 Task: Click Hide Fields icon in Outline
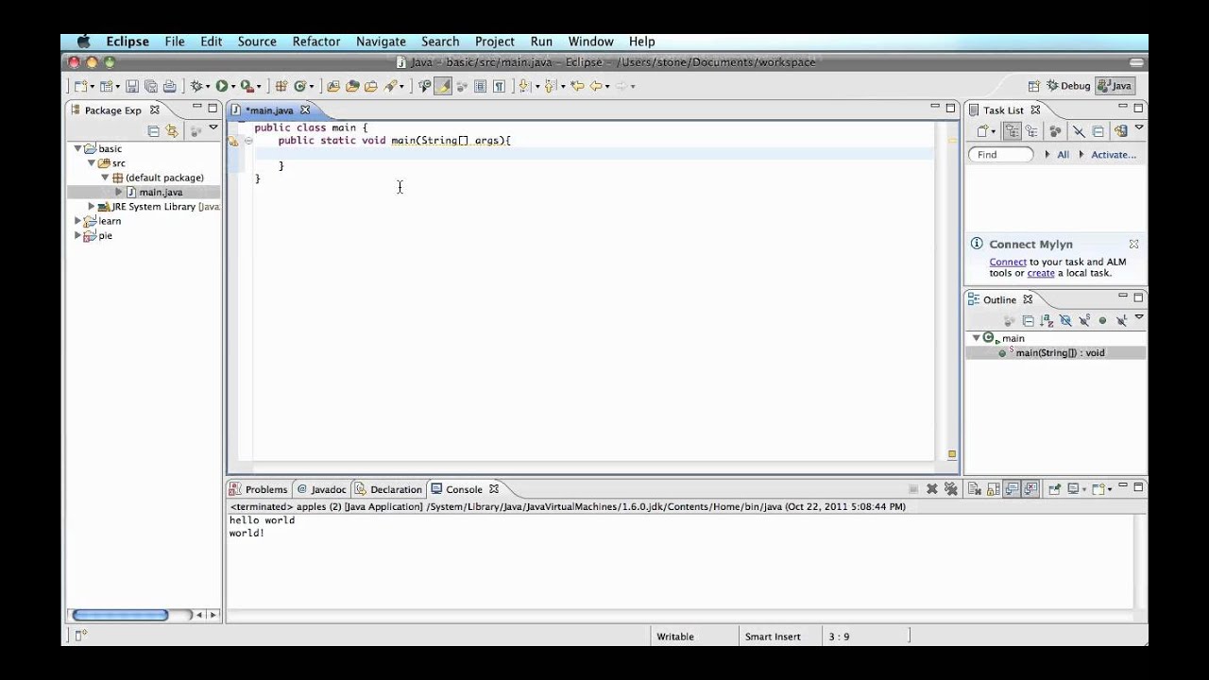click(x=1066, y=321)
